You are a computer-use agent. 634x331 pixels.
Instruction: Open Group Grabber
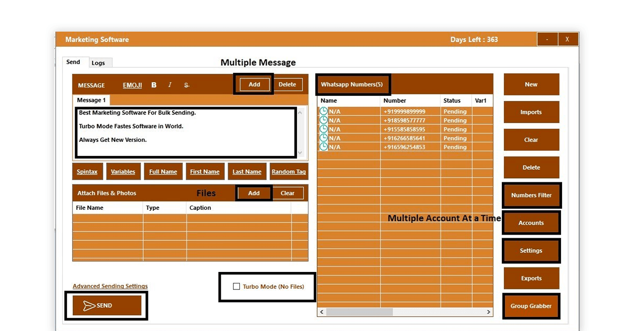click(531, 306)
